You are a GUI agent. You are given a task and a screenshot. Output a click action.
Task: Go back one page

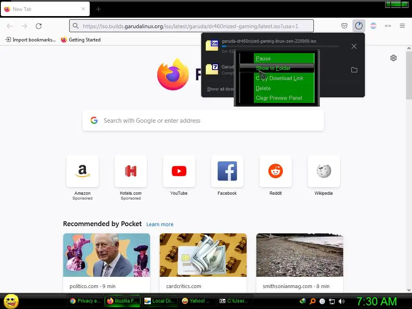tap(10, 26)
